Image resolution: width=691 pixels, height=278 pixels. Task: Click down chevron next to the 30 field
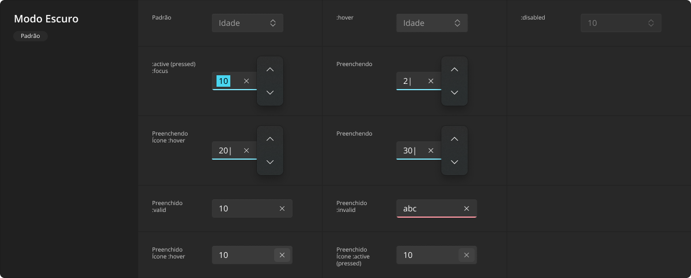[x=454, y=162]
